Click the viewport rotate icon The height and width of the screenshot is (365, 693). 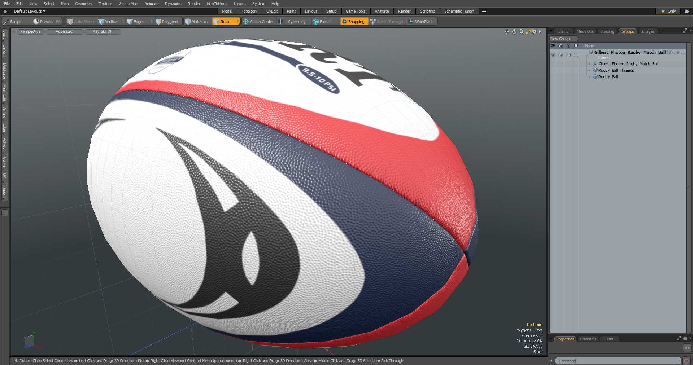click(514, 32)
